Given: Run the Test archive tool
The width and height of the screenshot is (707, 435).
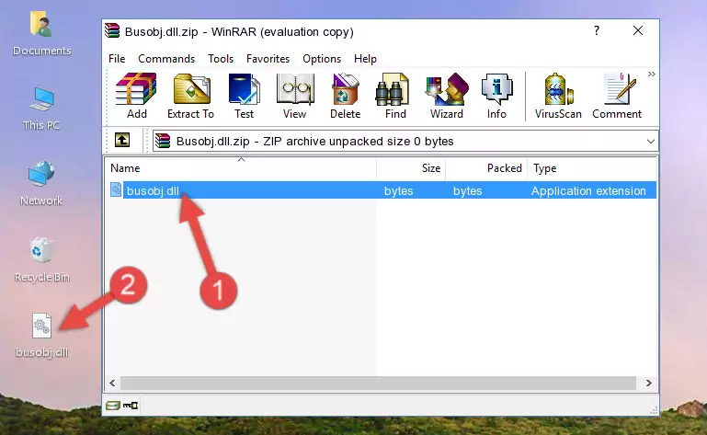Looking at the screenshot, I should (x=244, y=96).
